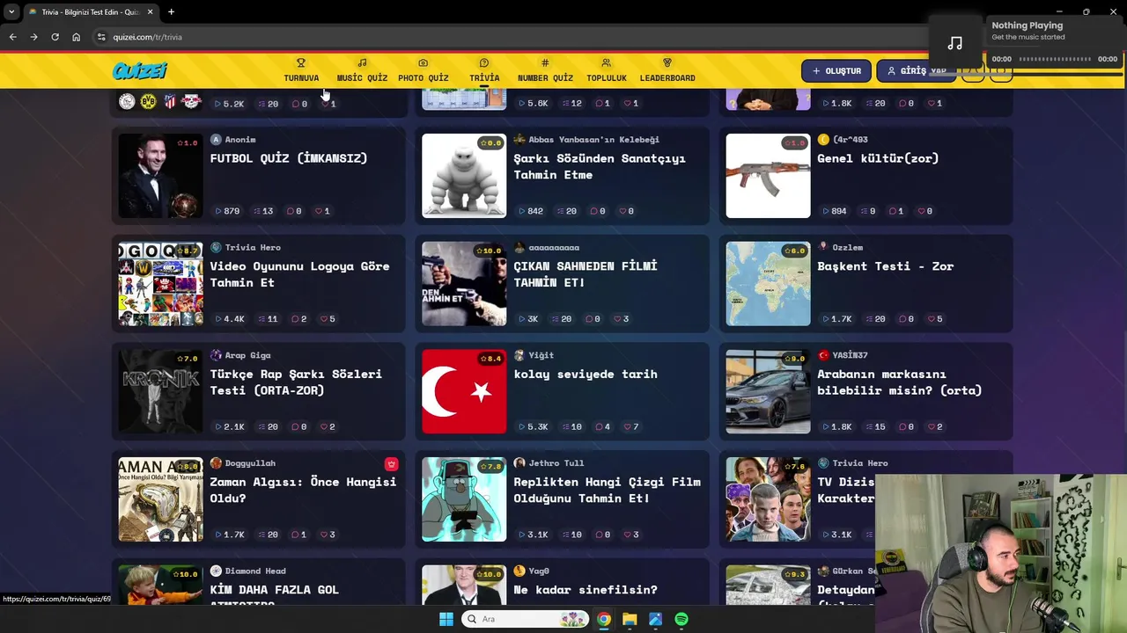Click the play count icon on Futbol Quiz card
Image resolution: width=1127 pixels, height=633 pixels.
click(217, 211)
